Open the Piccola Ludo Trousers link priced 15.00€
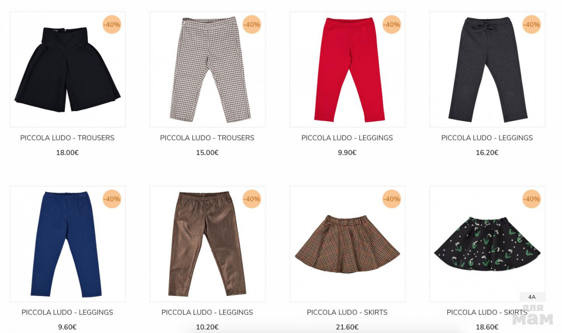Image resolution: width=562 pixels, height=333 pixels. point(207,138)
